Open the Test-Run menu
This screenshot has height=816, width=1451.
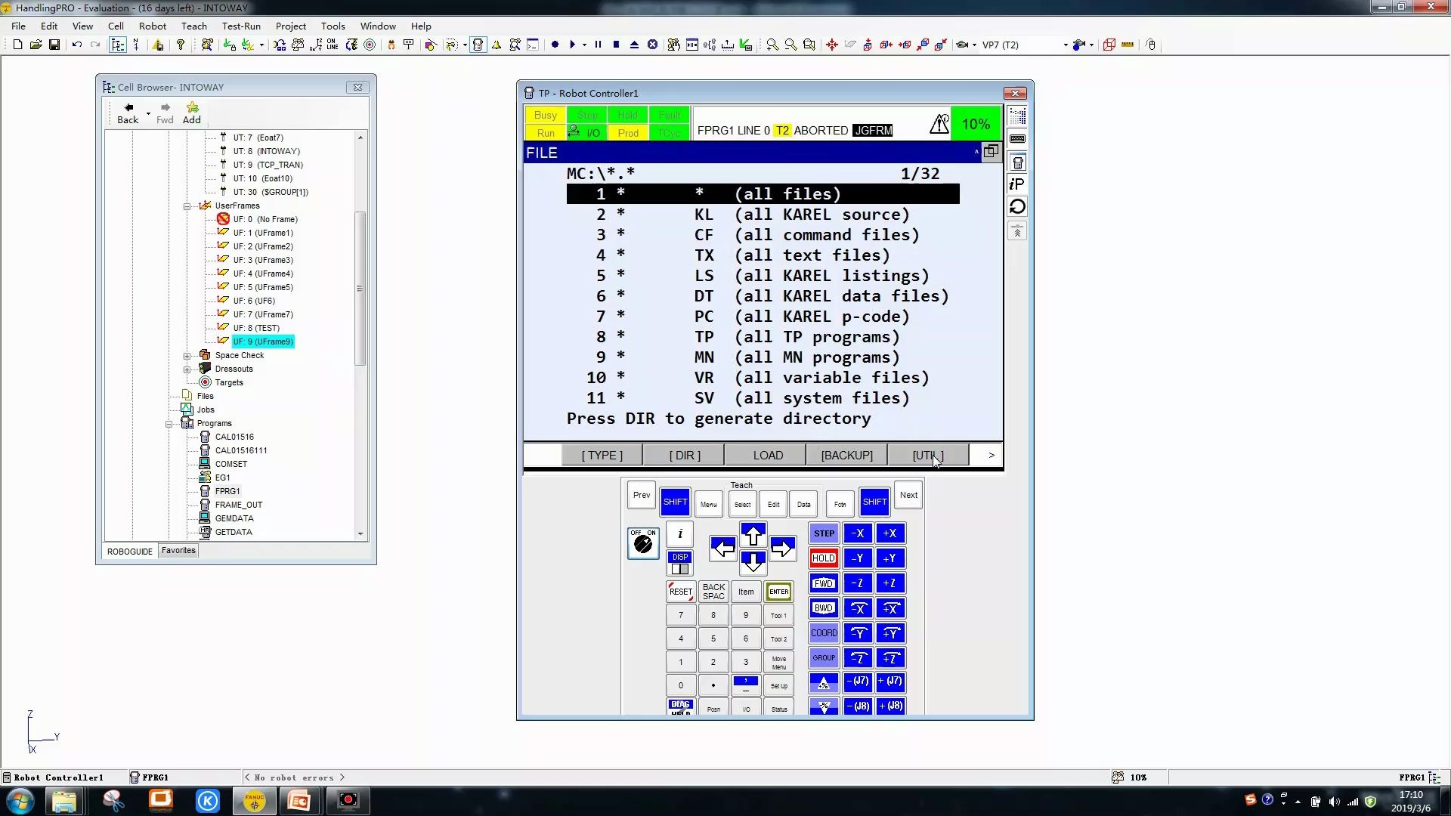241,26
